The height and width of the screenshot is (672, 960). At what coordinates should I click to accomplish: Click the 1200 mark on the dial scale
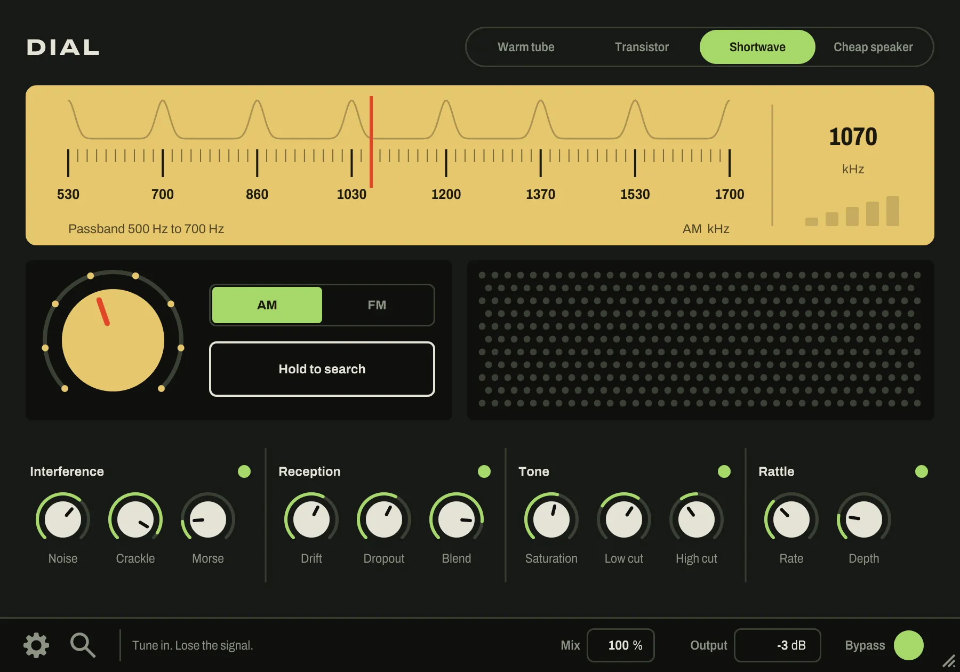pyautogui.click(x=446, y=194)
